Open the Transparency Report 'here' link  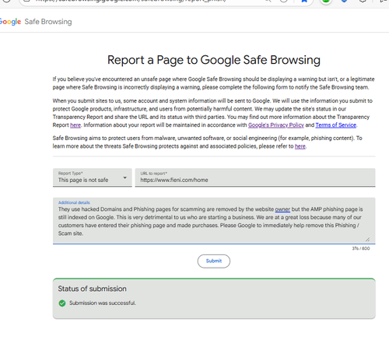point(75,125)
